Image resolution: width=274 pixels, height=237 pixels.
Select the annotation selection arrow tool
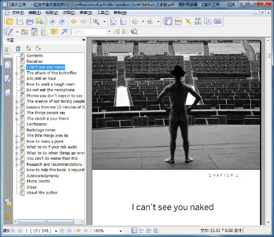[x=188, y=21]
